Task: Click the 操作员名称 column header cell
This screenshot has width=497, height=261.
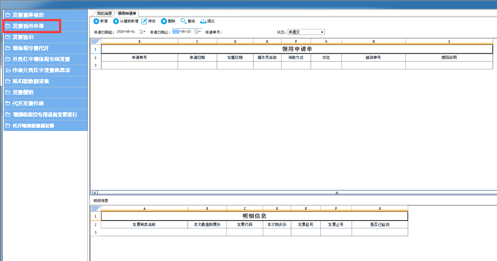Action: 267,57
